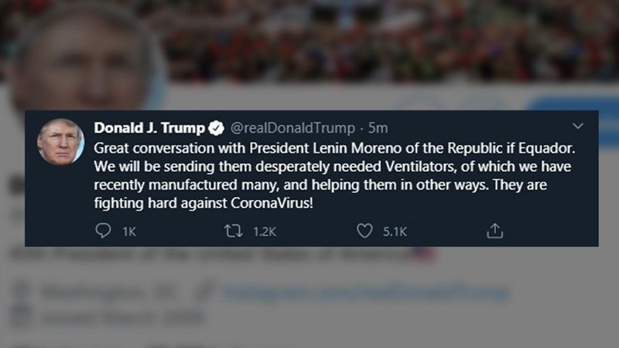Click the blurred joined-date calendar icon

coord(22,317)
